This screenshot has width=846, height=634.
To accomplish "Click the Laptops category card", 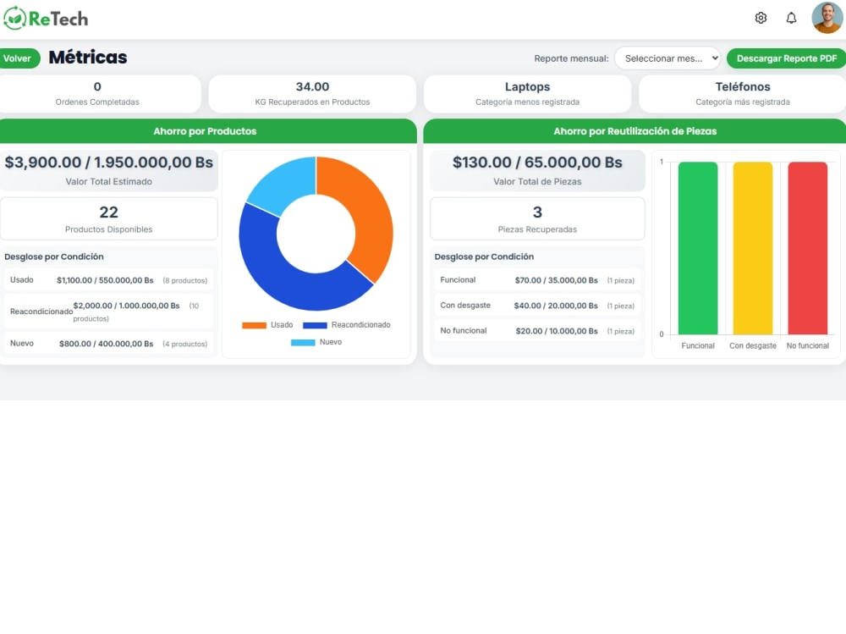I will pyautogui.click(x=527, y=93).
